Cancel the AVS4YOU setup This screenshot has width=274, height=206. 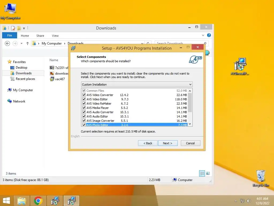(191, 143)
